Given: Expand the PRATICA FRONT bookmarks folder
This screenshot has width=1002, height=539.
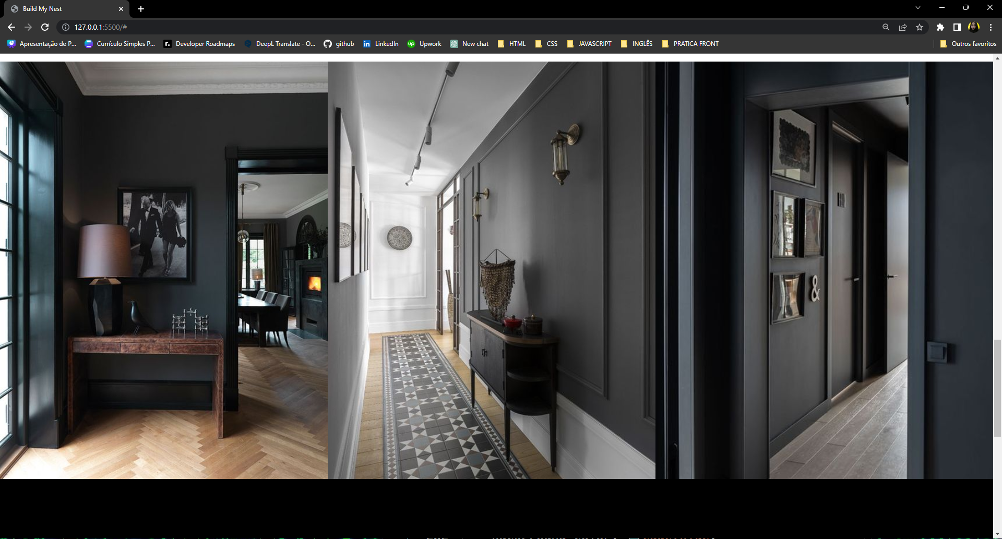Looking at the screenshot, I should click(x=690, y=44).
